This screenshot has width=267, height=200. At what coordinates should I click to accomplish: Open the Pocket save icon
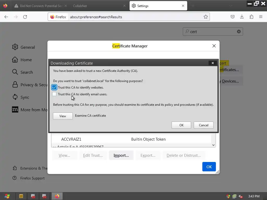pos(232,17)
